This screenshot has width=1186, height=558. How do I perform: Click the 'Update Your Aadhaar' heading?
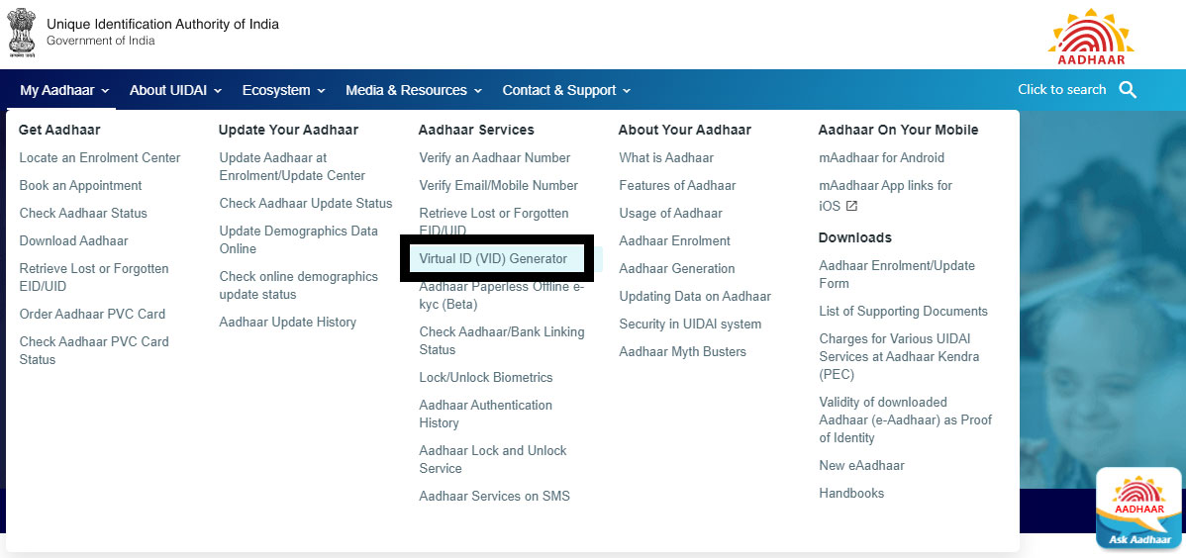pos(288,130)
